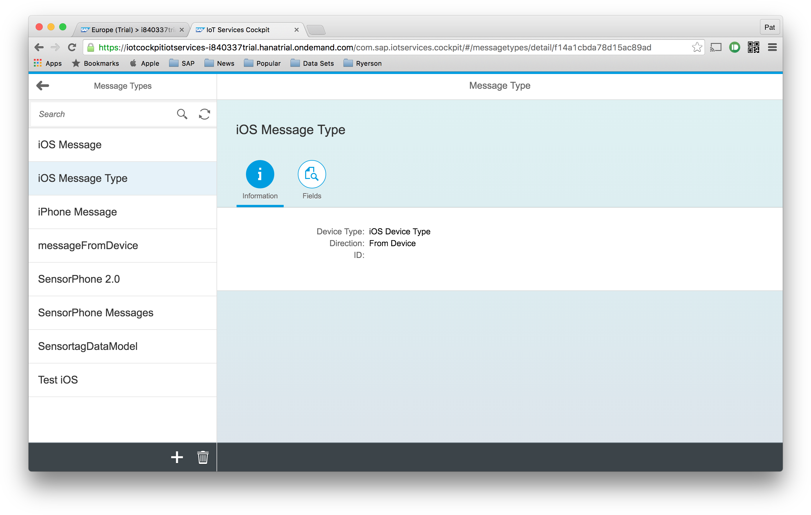Refresh the message types list
Viewport: 811px width, 515px height.
tap(204, 114)
